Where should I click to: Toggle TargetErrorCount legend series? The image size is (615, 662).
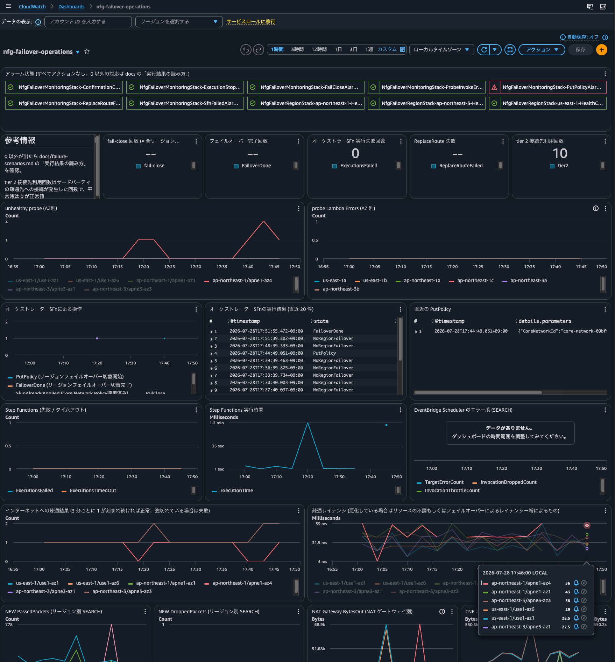point(440,482)
